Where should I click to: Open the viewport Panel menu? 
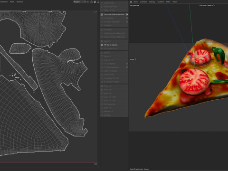tap(175, 2)
